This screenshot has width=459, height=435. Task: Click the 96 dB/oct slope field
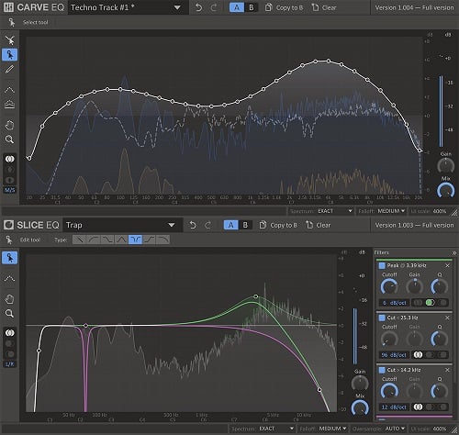tap(394, 355)
